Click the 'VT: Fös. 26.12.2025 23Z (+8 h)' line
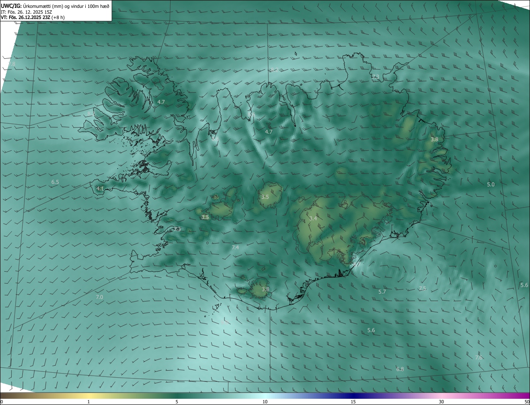The height and width of the screenshot is (405, 530). (x=32, y=17)
